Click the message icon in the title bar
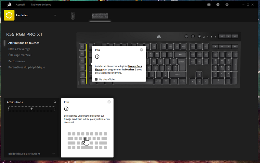260x163 pixels. pyautogui.click(x=209, y=5)
